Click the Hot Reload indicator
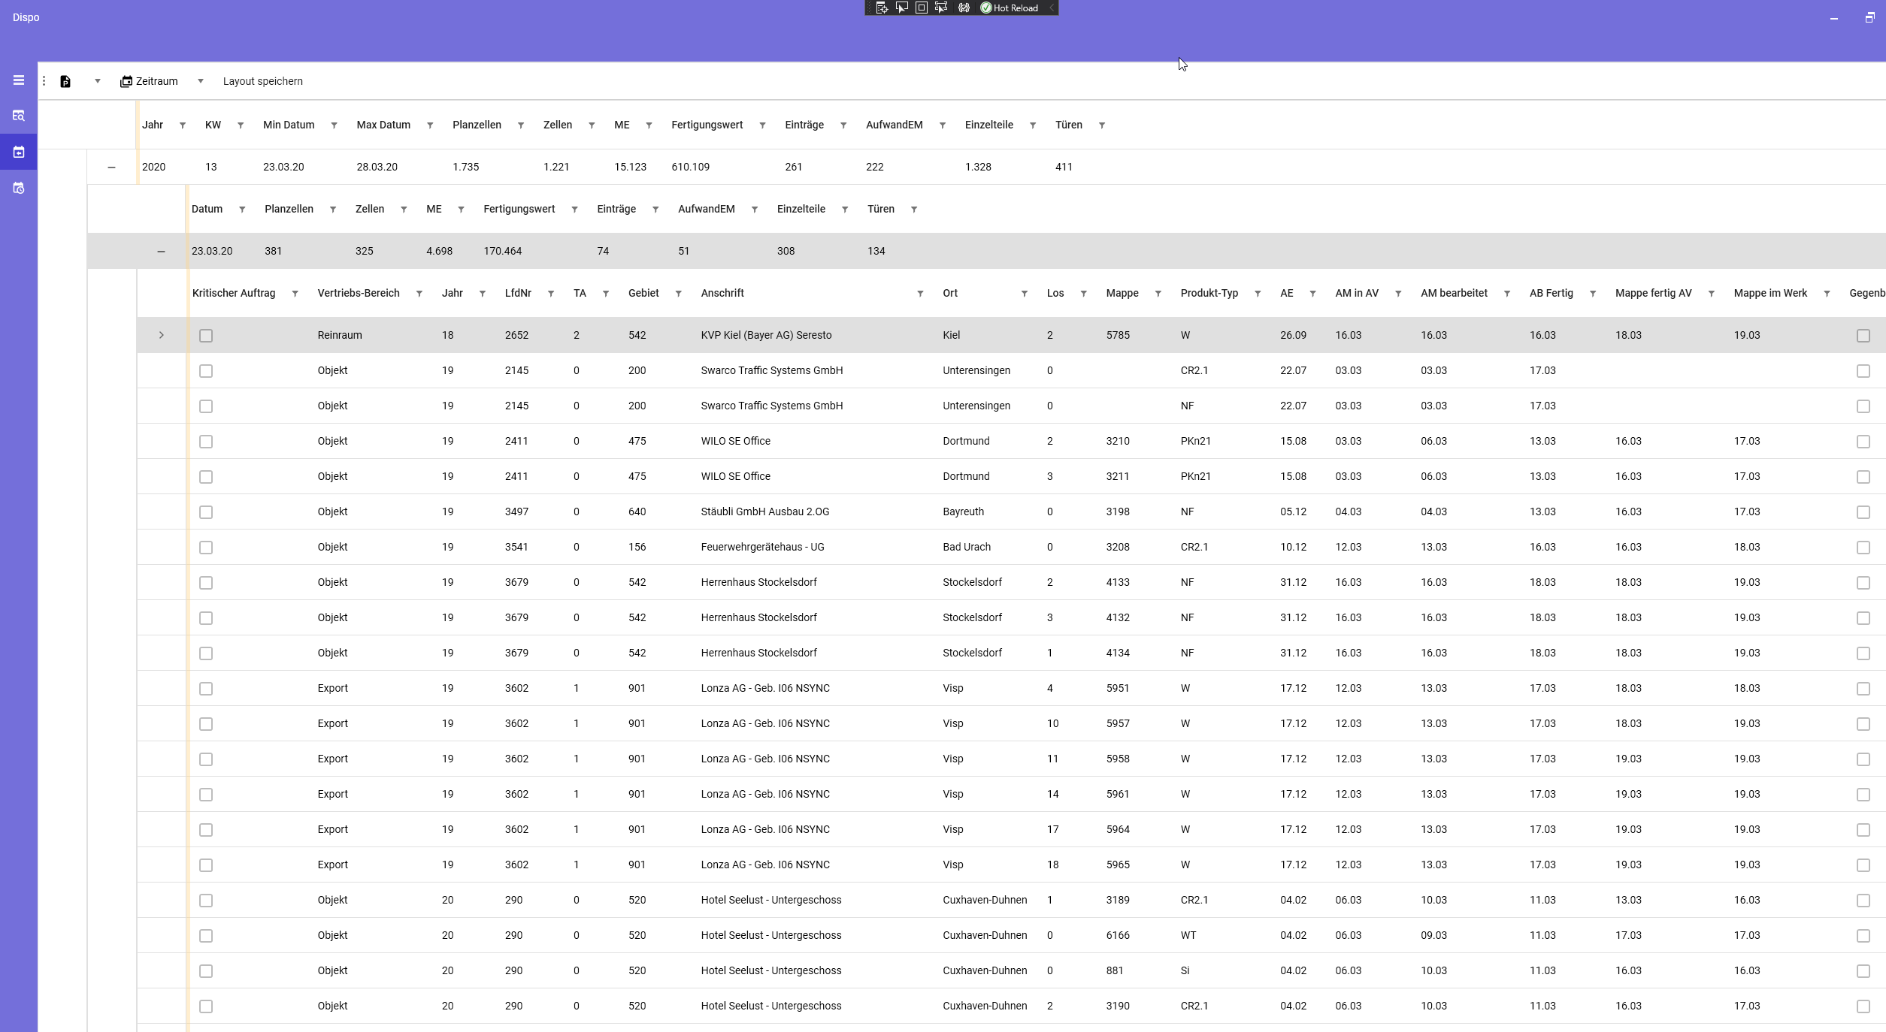Image resolution: width=1886 pixels, height=1032 pixels. point(1009,8)
